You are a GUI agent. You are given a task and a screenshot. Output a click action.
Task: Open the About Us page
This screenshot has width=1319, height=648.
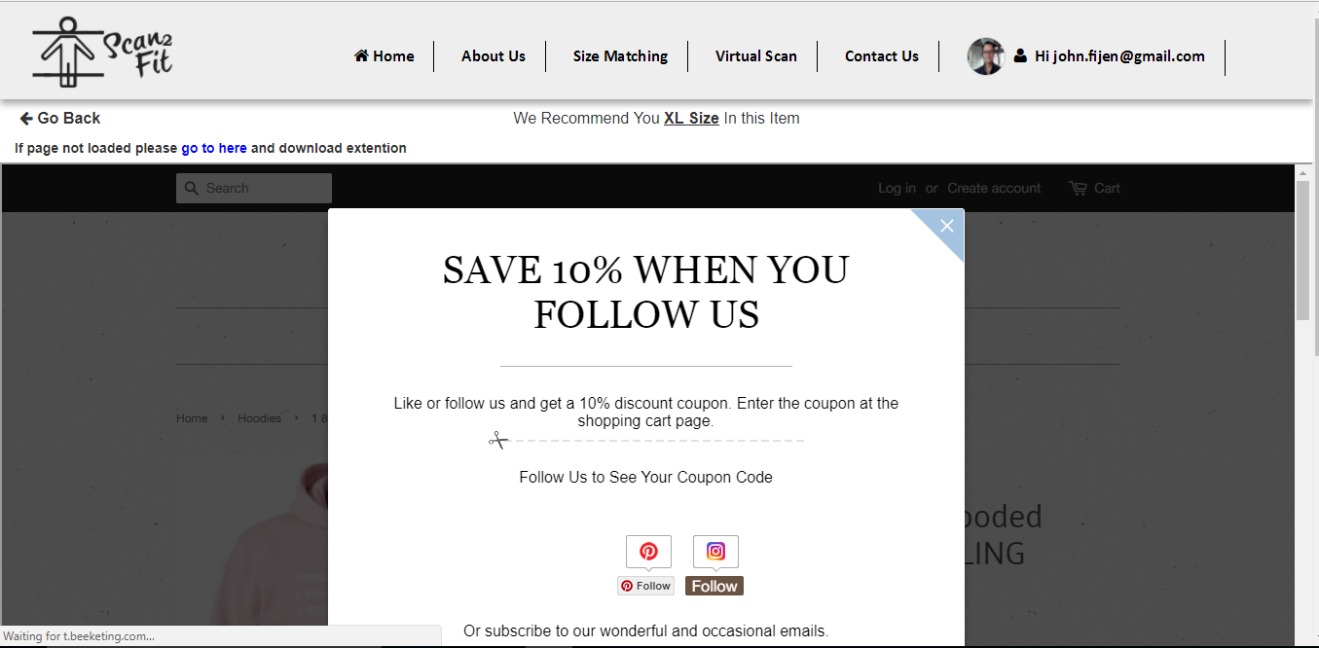pyautogui.click(x=494, y=56)
